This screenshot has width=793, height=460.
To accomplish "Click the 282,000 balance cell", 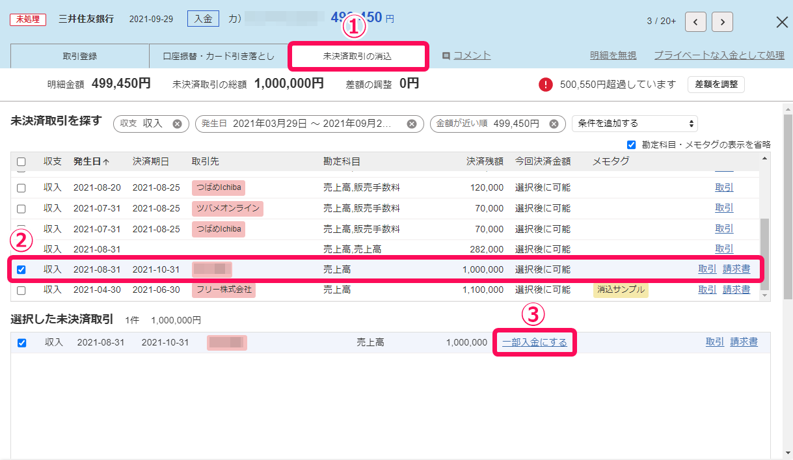I will point(485,249).
